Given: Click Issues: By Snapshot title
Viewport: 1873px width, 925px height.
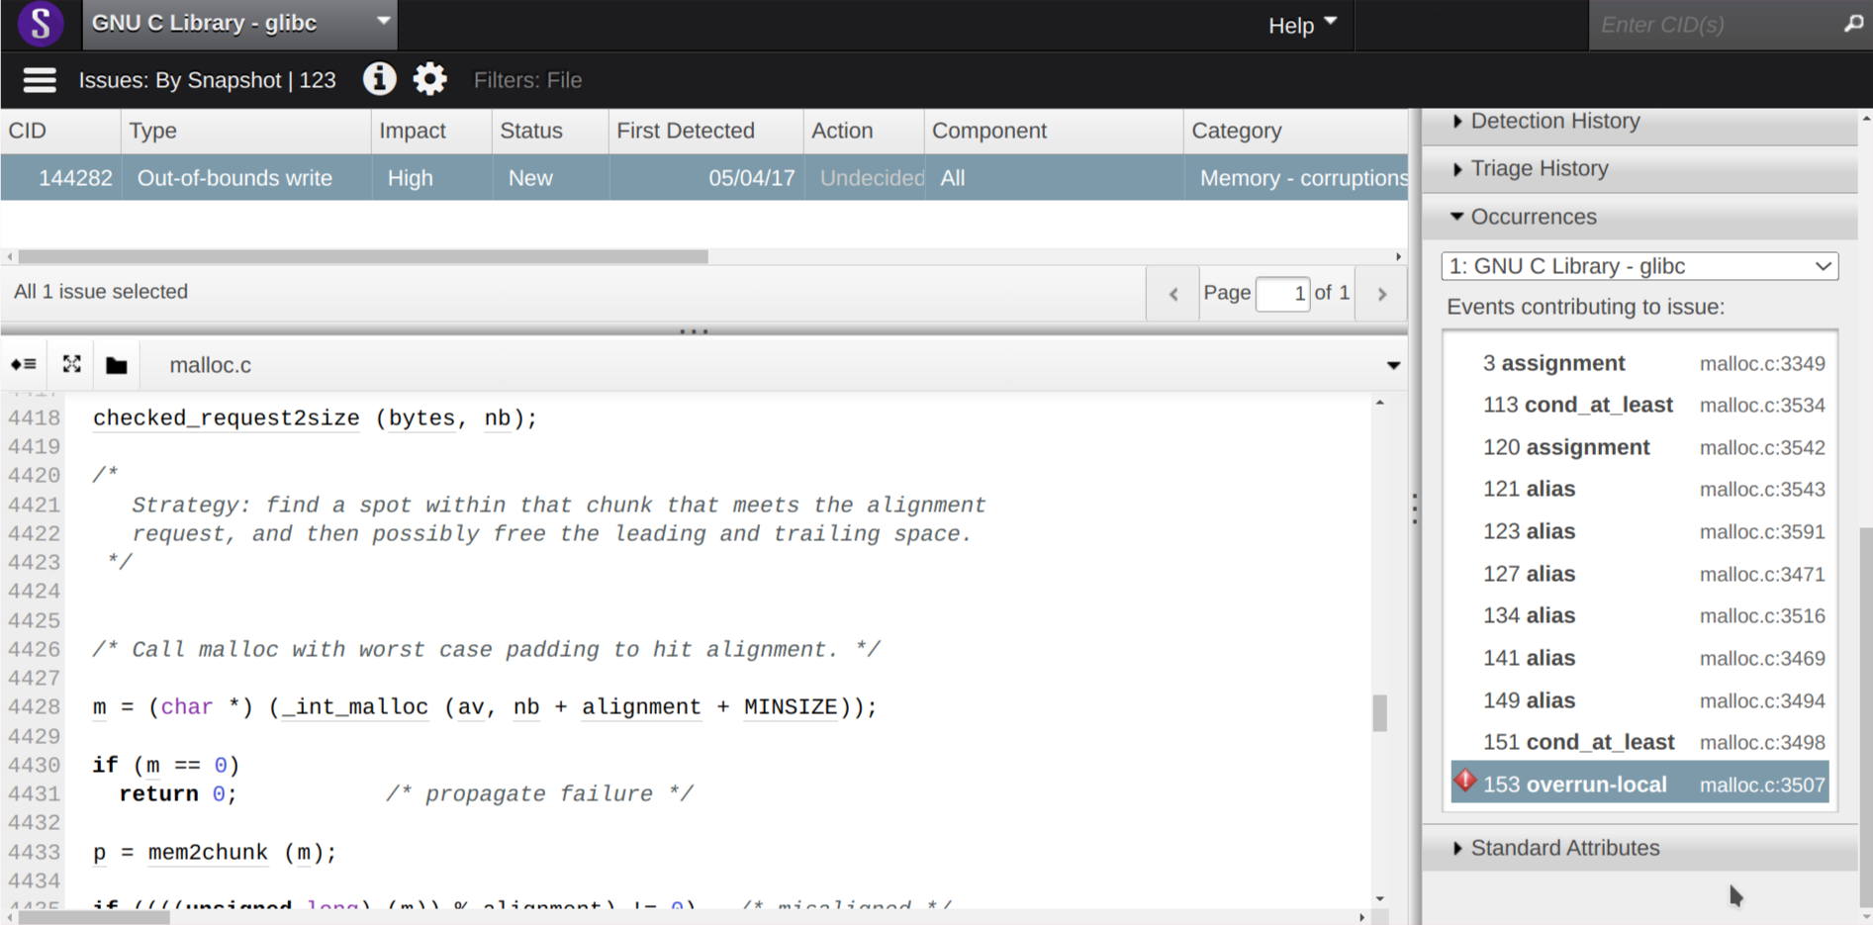Looking at the screenshot, I should tap(207, 80).
